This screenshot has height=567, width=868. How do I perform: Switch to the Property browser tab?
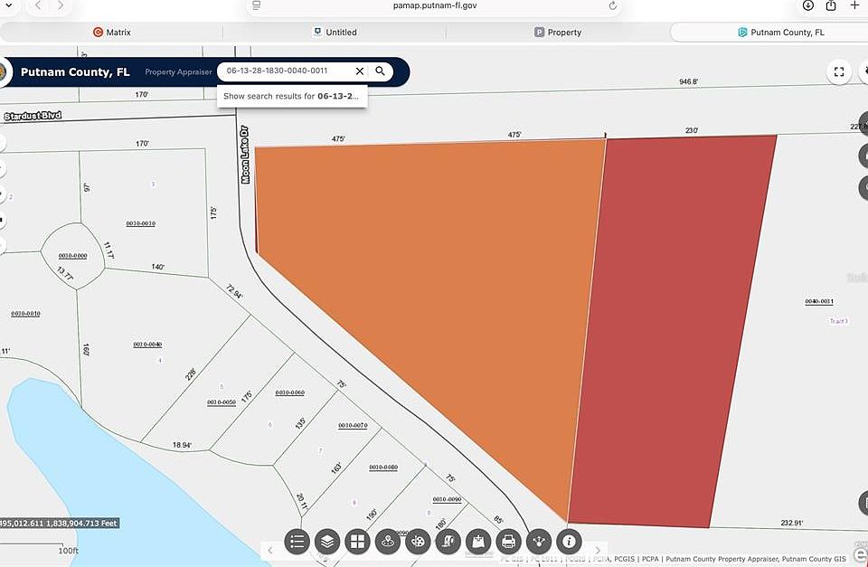point(558,33)
